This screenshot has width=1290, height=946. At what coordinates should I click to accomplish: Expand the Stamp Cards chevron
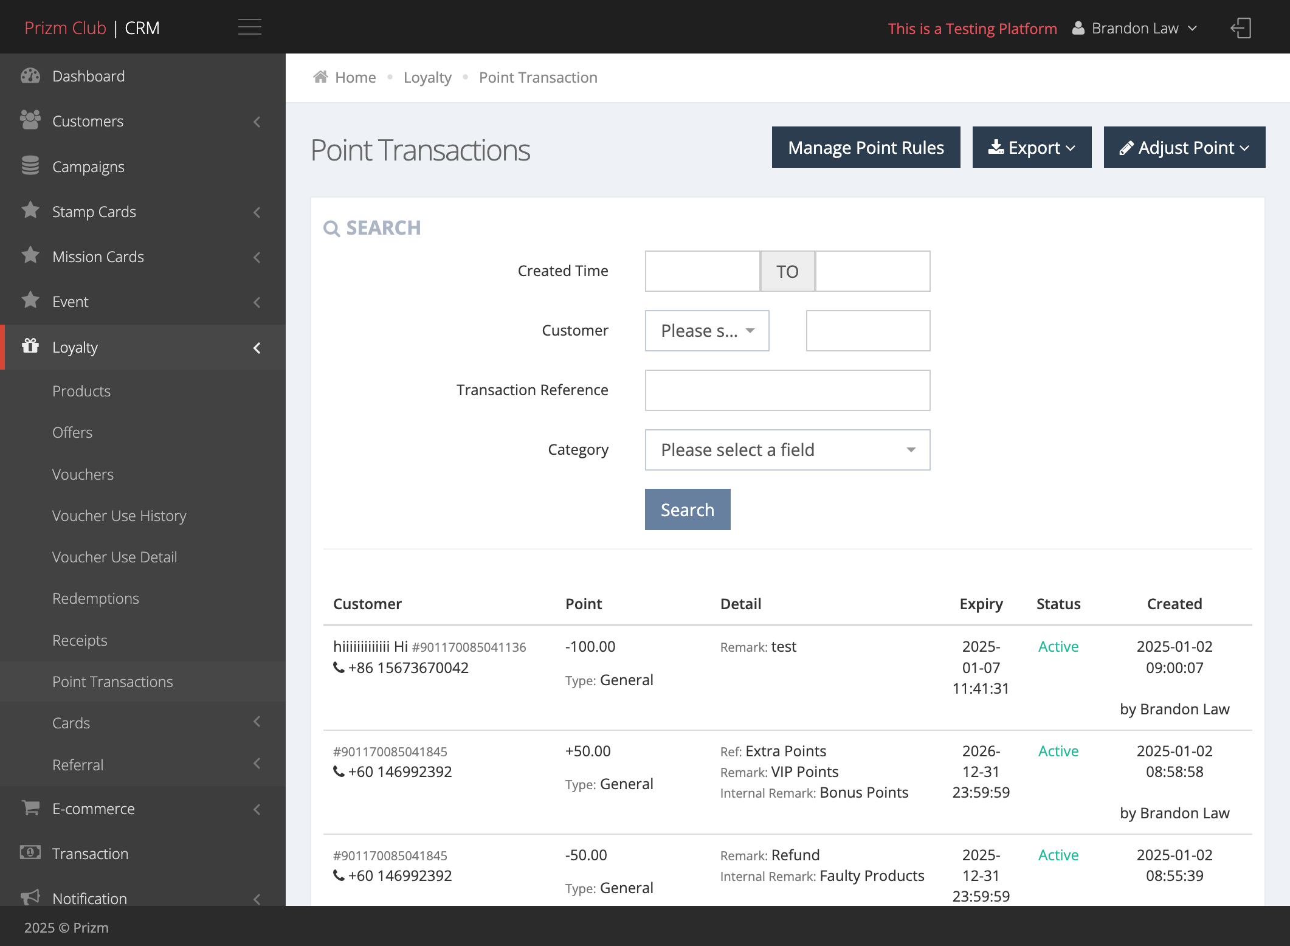[257, 212]
